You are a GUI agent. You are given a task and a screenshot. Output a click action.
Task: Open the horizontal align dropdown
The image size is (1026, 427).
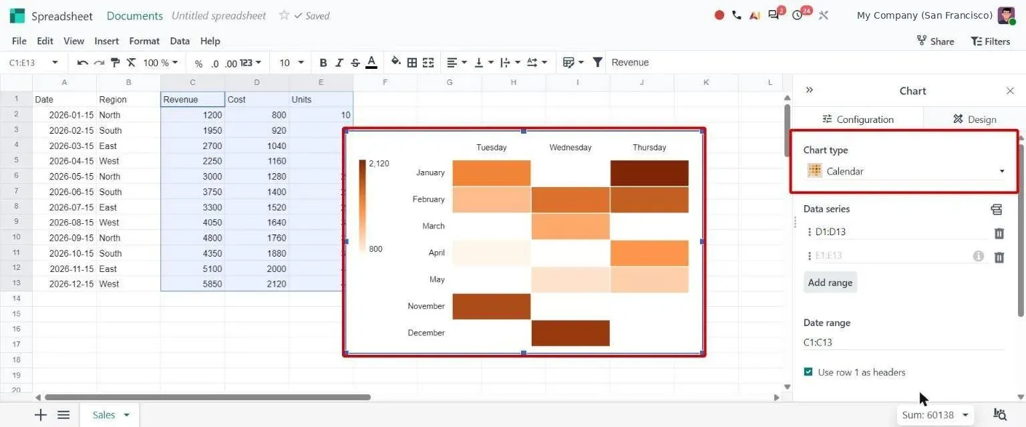(x=456, y=63)
